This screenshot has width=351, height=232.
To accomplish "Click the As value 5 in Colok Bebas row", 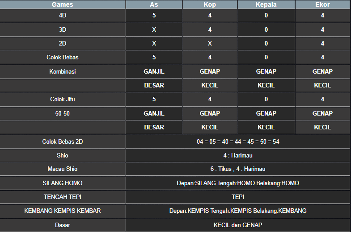I will (154, 58).
